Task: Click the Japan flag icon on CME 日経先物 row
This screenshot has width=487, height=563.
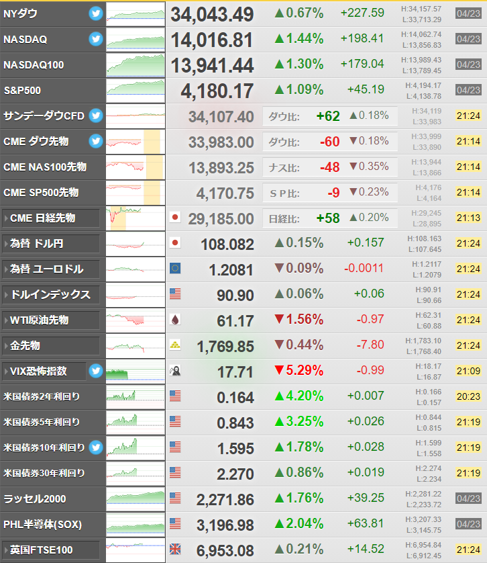Action: coord(175,217)
